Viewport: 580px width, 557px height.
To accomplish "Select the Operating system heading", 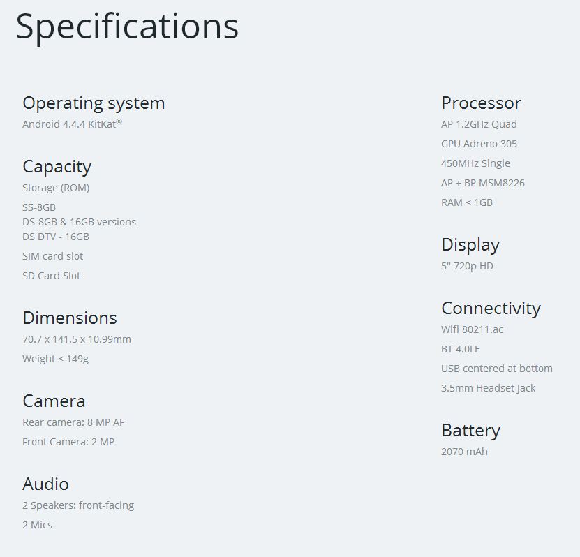I will tap(94, 103).
